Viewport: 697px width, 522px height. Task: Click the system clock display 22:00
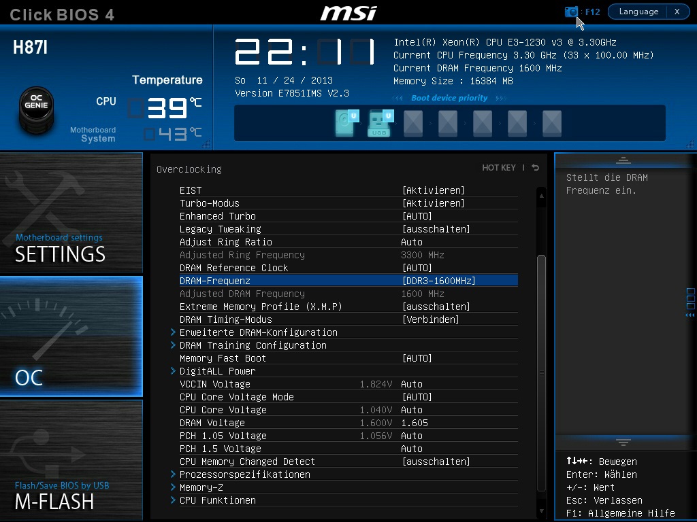coord(305,52)
